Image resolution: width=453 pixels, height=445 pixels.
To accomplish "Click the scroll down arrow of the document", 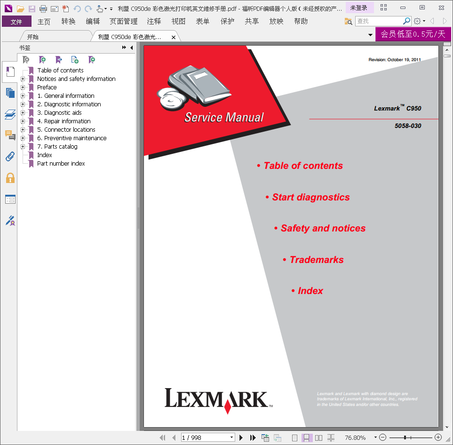I will [447, 427].
